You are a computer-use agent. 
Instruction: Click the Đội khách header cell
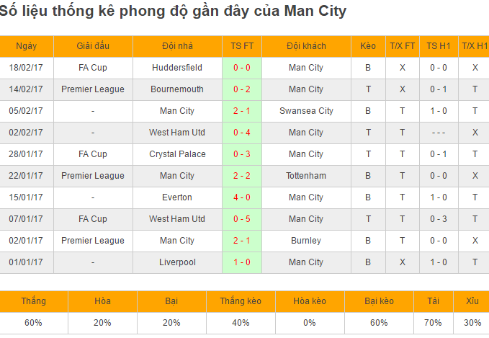coord(306,46)
